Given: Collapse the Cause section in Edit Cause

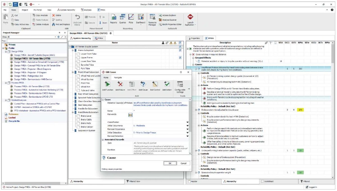Looking at the screenshot, I should click(103, 100).
